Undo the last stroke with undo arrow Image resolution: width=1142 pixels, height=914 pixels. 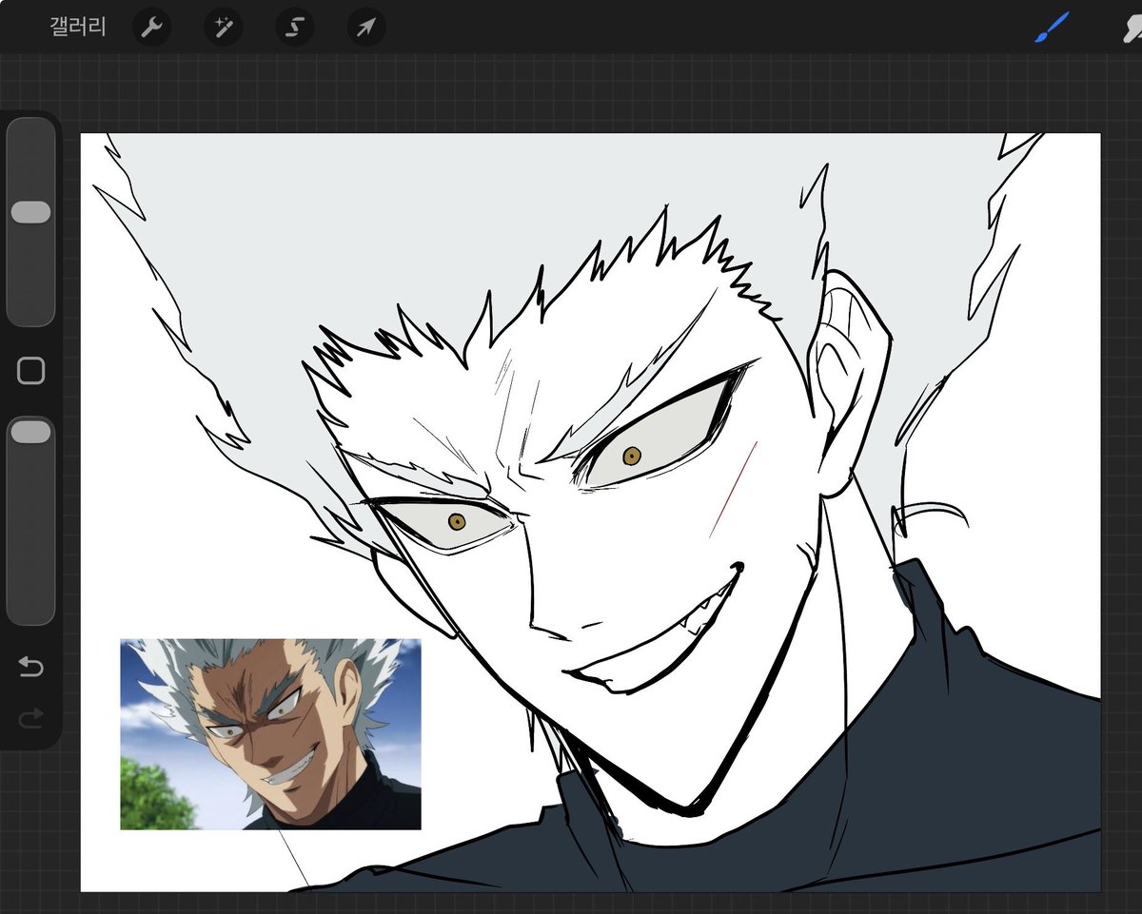point(31,667)
